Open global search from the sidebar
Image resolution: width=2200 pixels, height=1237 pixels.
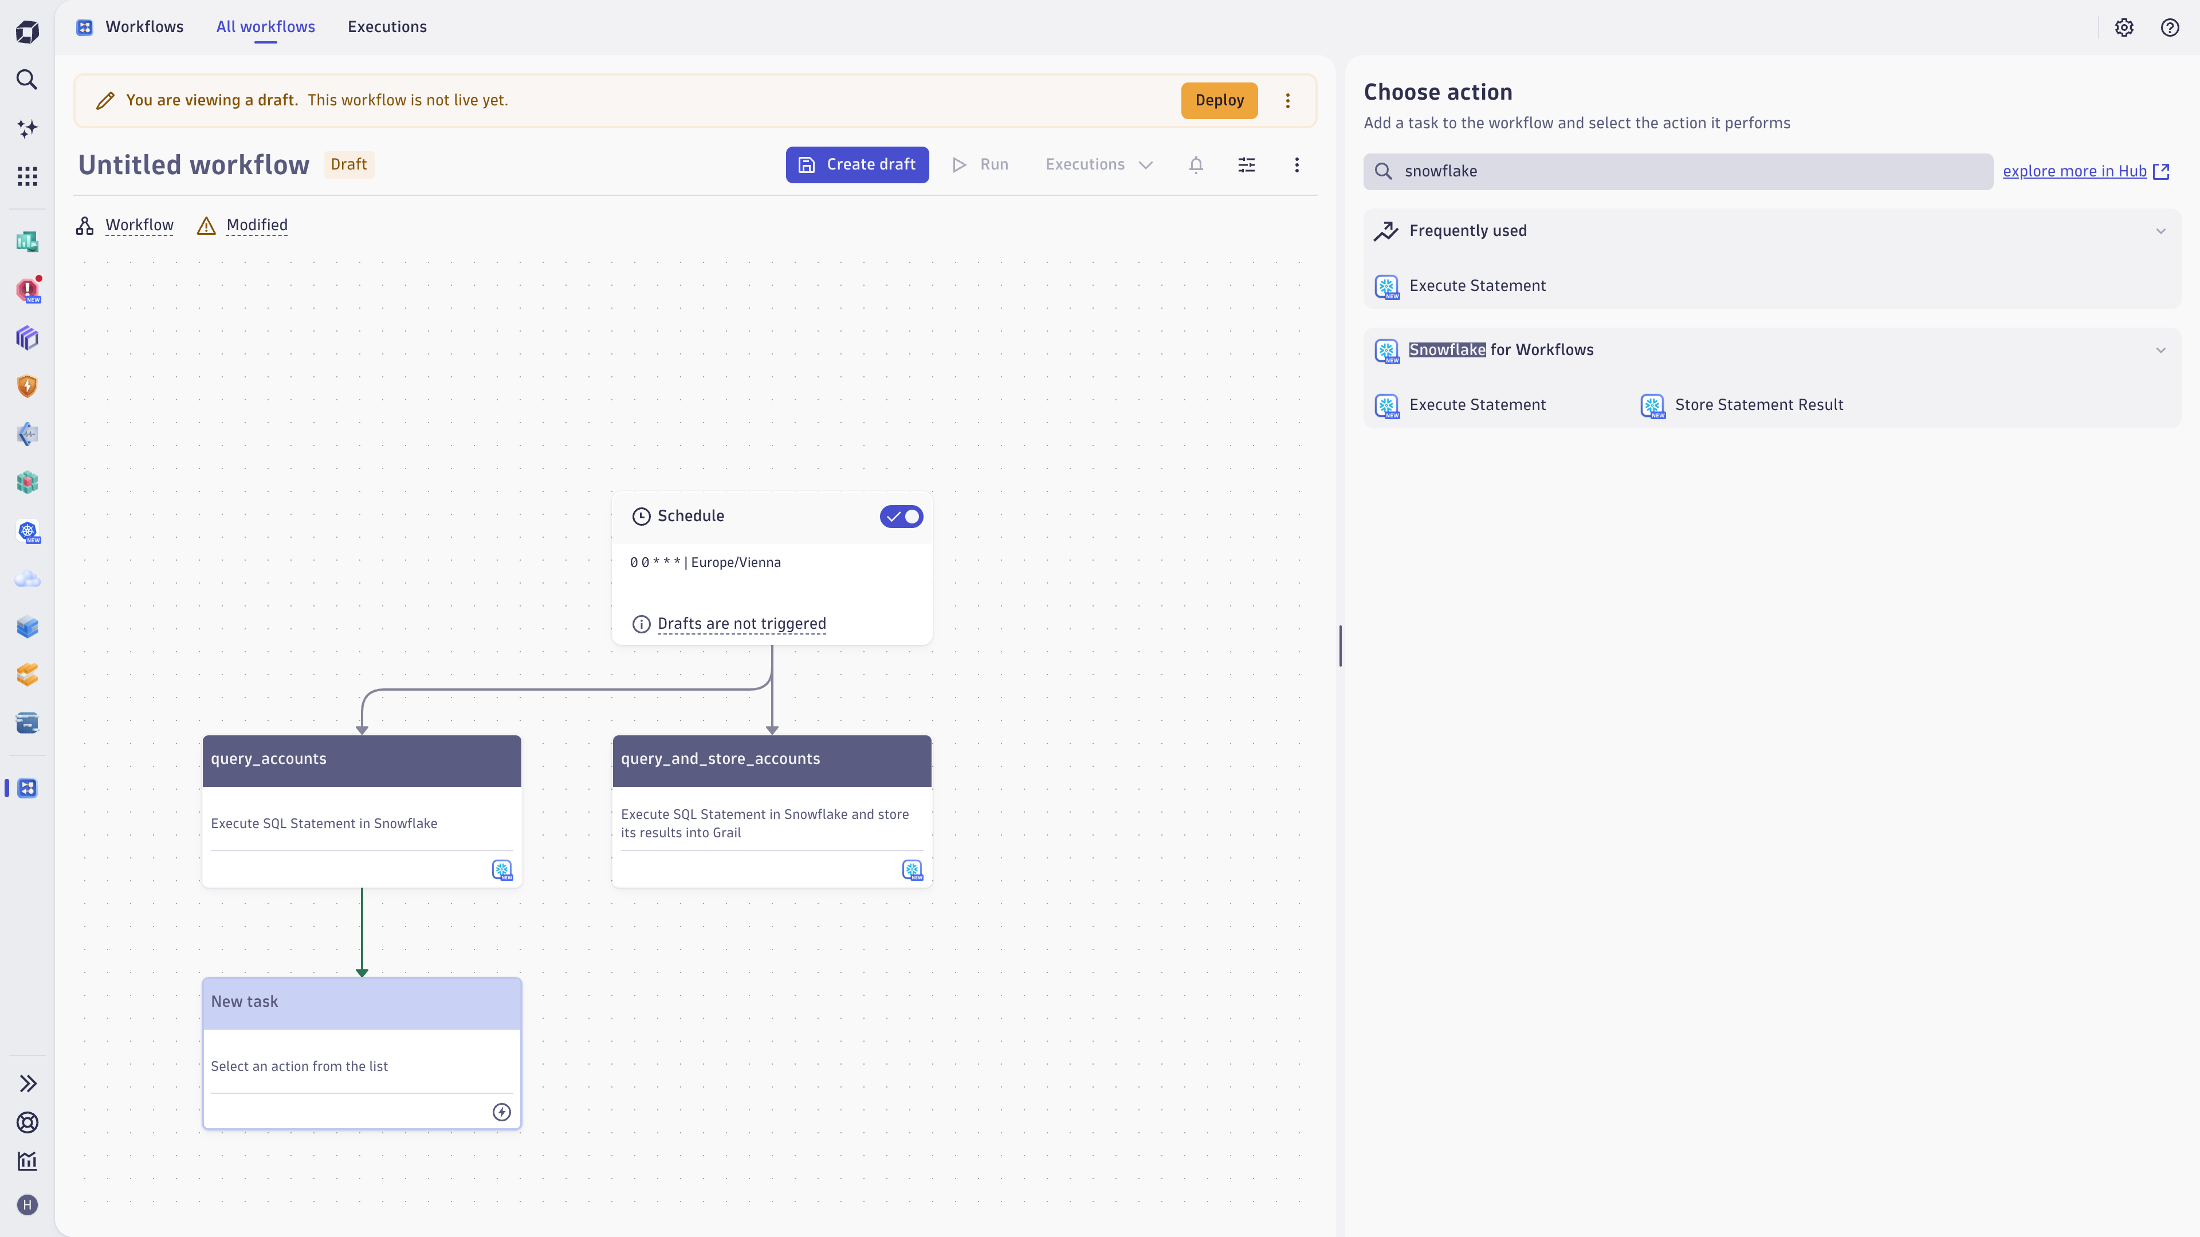coord(26,80)
